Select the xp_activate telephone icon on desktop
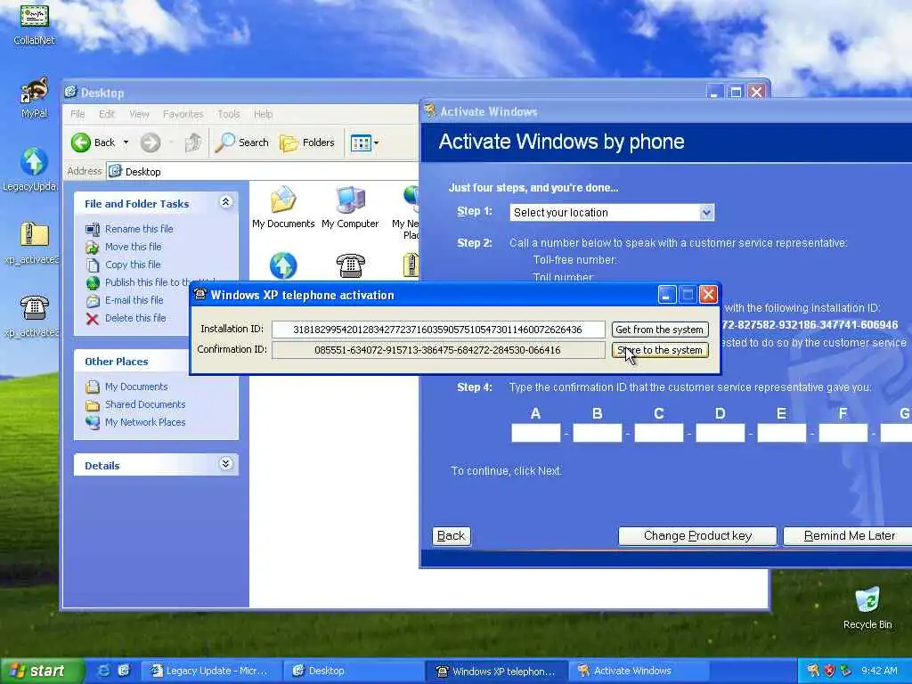The height and width of the screenshot is (684, 912). click(33, 315)
